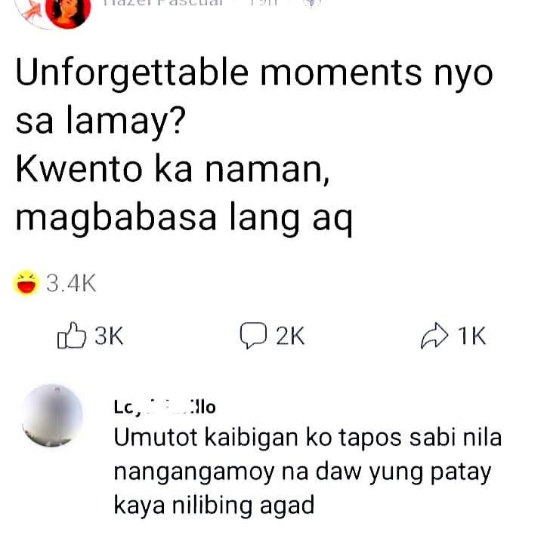View who reacted via 3.4K count

click(71, 284)
